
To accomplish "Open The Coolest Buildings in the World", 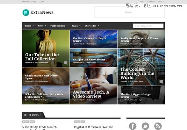I will pyautogui.click(x=137, y=73).
